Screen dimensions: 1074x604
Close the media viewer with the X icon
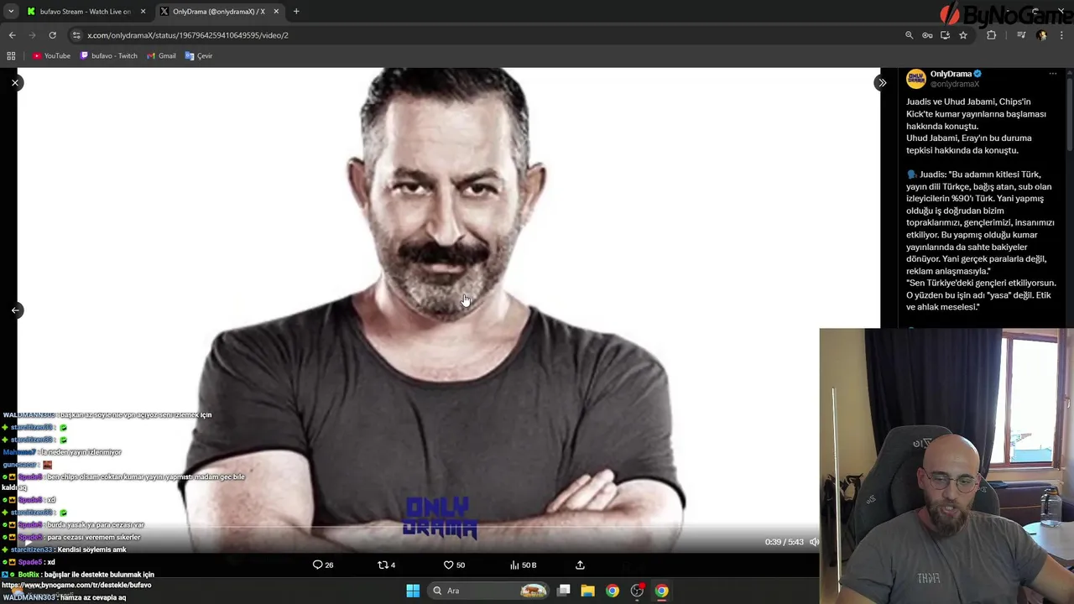[15, 82]
